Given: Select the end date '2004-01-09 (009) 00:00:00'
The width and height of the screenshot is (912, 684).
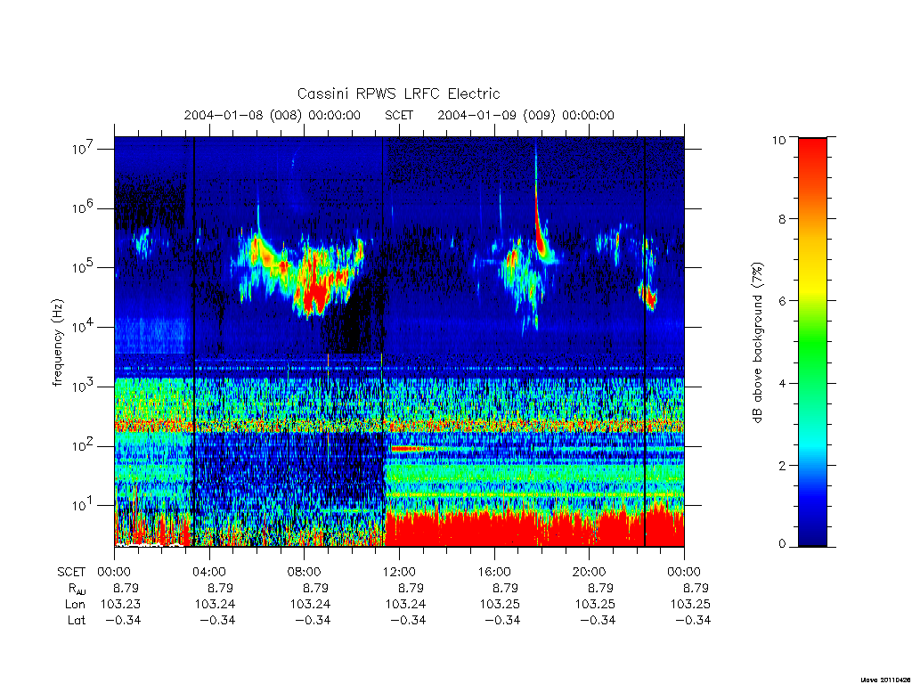Looking at the screenshot, I should click(525, 115).
